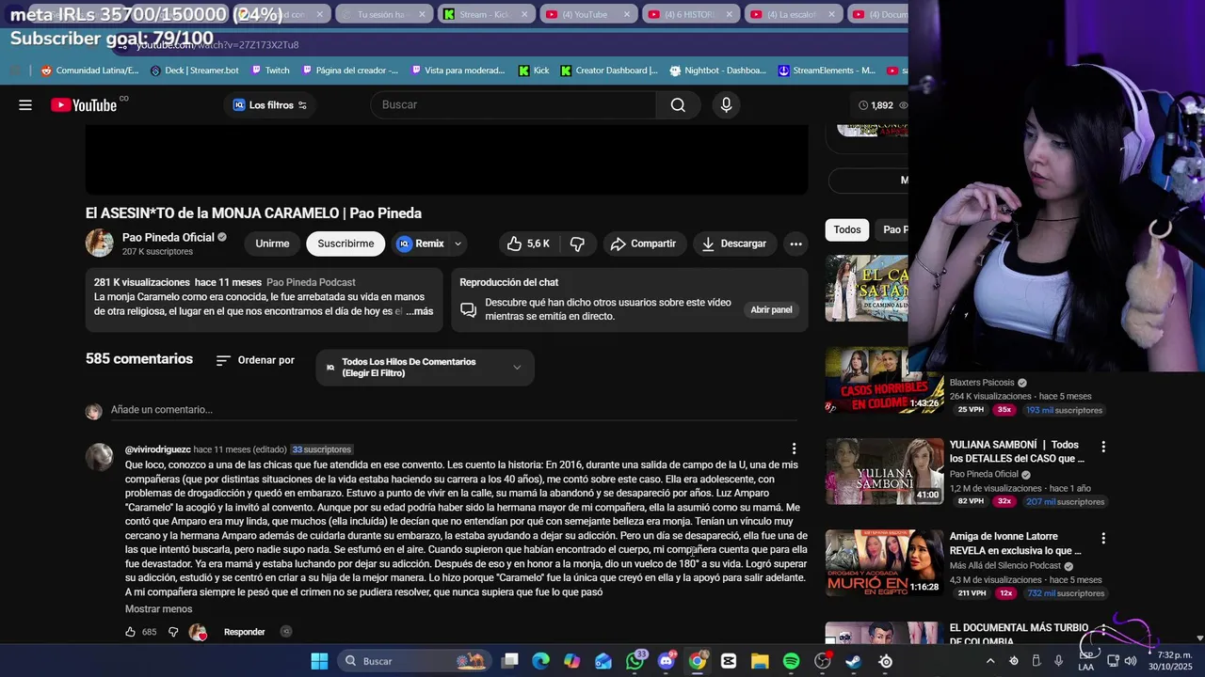Focus the YouTube Buscar search field

point(513,104)
